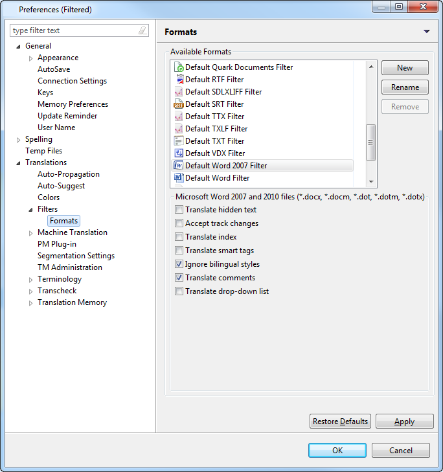443x472 pixels.
Task: Click the Default Word Filter icon
Action: [179, 178]
